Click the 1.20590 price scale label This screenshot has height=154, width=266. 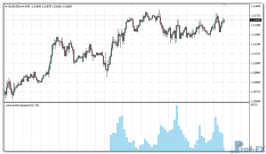click(255, 101)
